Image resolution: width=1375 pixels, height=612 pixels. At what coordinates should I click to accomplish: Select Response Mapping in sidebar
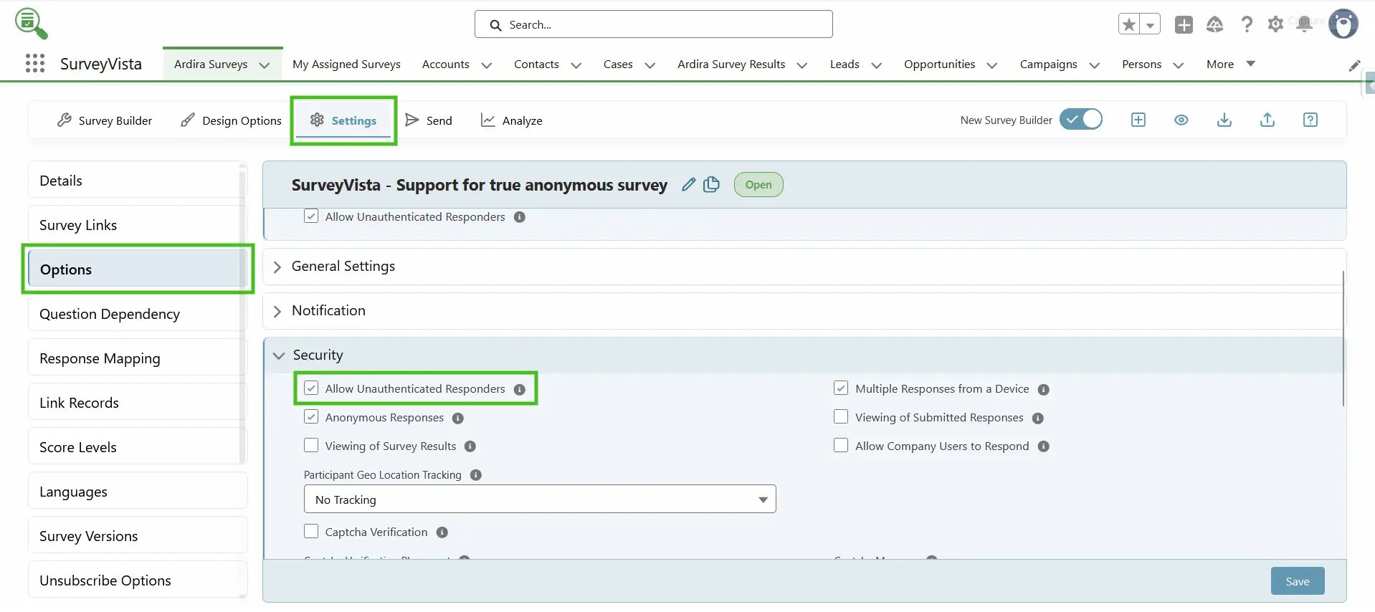136,358
